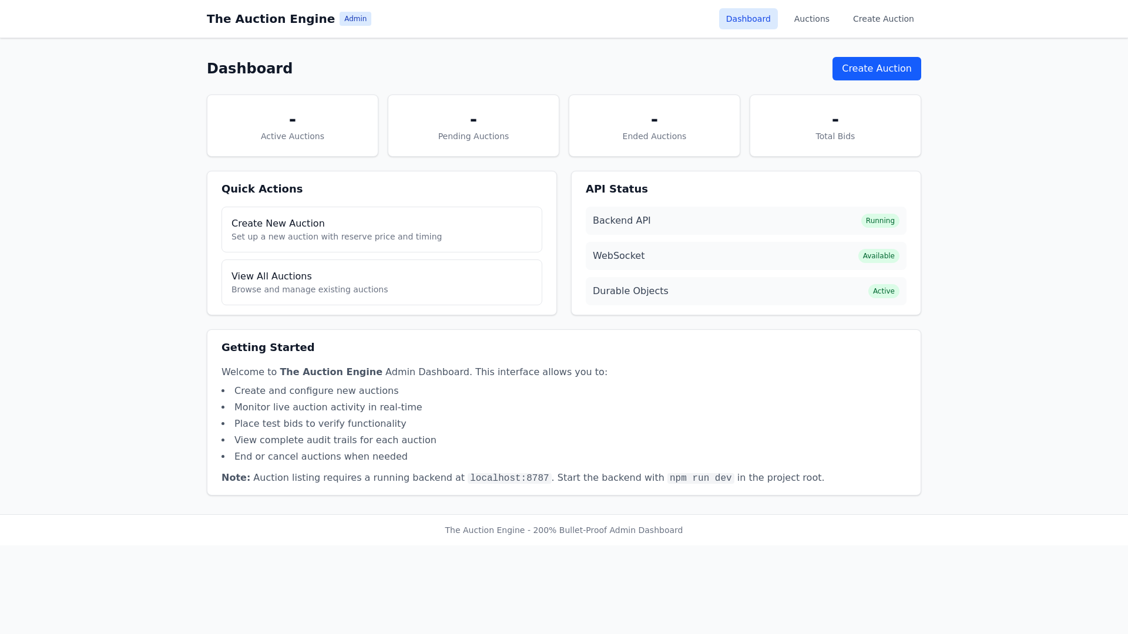Click 'Create and configure new auctions' bullet
The height and width of the screenshot is (634, 1128).
[x=316, y=391]
